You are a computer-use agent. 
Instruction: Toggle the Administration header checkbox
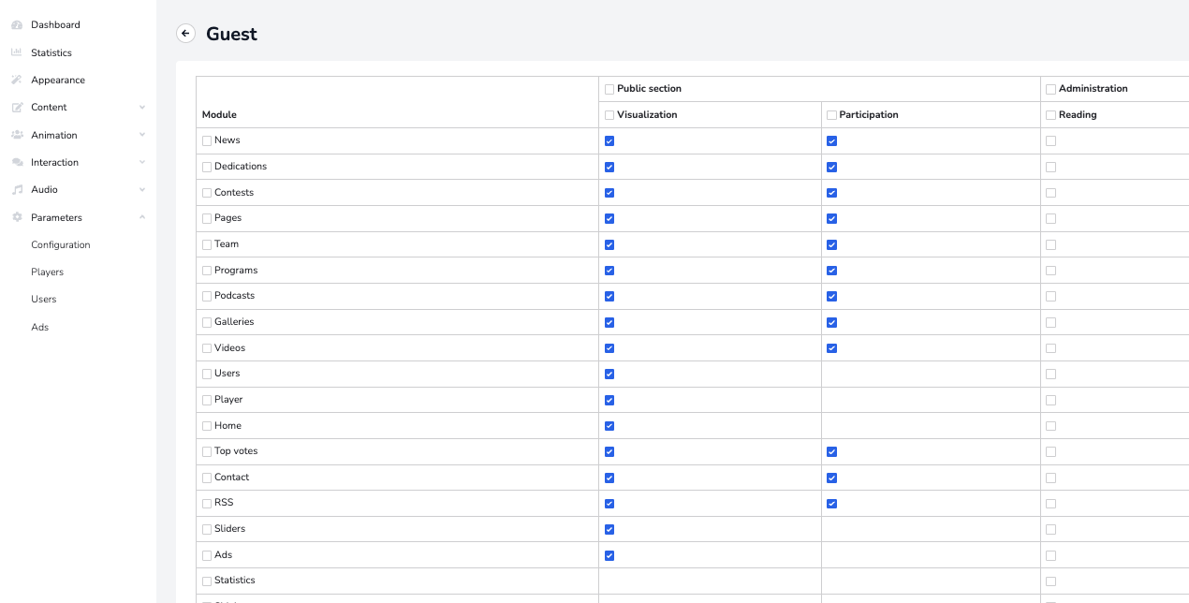click(x=1050, y=89)
